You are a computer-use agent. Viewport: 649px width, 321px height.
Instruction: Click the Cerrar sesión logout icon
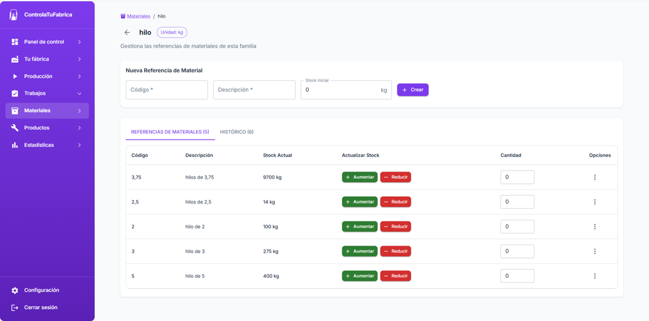(16, 307)
